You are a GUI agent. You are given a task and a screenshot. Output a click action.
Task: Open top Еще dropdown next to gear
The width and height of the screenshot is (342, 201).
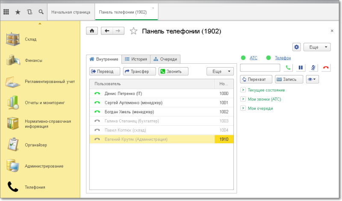pyautogui.click(x=317, y=47)
